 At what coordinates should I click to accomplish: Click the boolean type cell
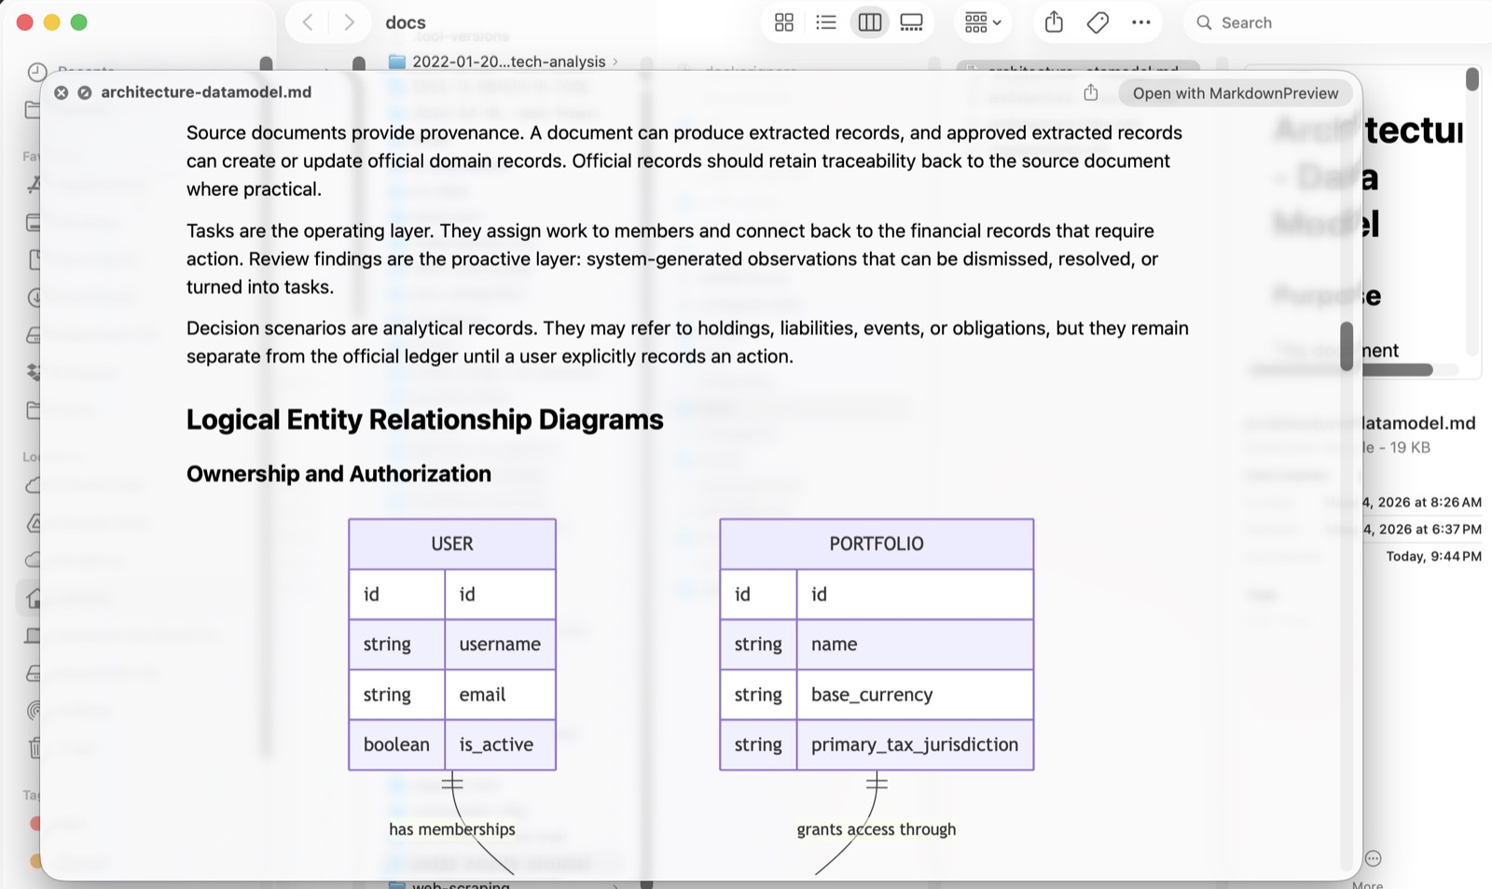coord(397,744)
